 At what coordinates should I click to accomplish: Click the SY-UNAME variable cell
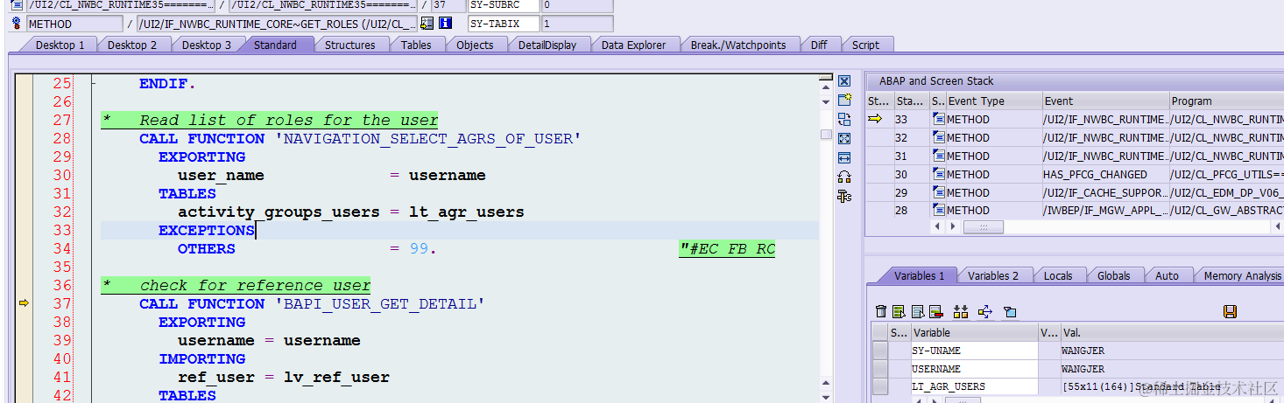click(x=974, y=351)
